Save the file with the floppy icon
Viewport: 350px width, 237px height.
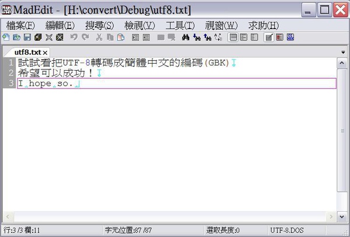27,37
